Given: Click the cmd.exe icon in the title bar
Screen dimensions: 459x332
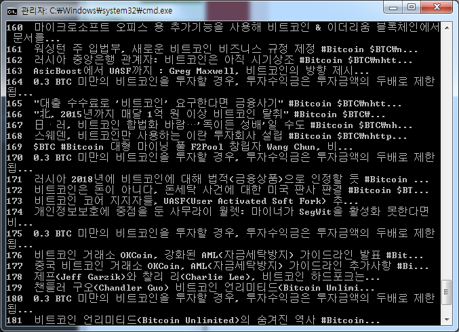Looking at the screenshot, I should click(x=12, y=11).
